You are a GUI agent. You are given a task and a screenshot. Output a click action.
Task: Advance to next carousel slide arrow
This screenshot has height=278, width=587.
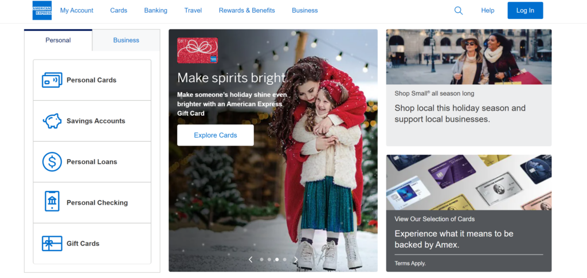296,259
